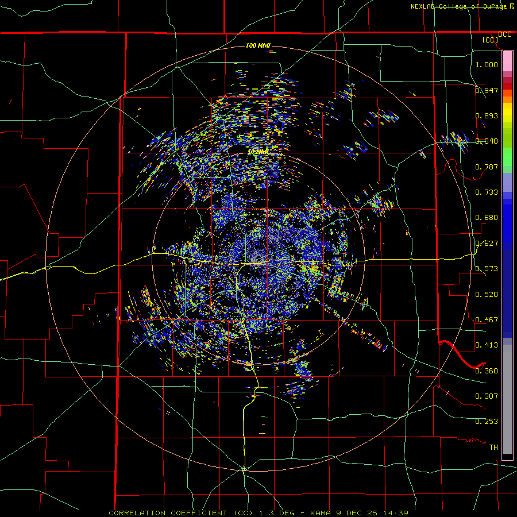Pick the grey bottom segment of color scale
Screen dimensions: 517x517
coord(507,399)
